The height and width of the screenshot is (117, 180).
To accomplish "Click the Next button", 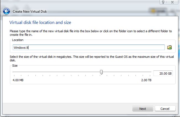I will [x=142, y=108].
